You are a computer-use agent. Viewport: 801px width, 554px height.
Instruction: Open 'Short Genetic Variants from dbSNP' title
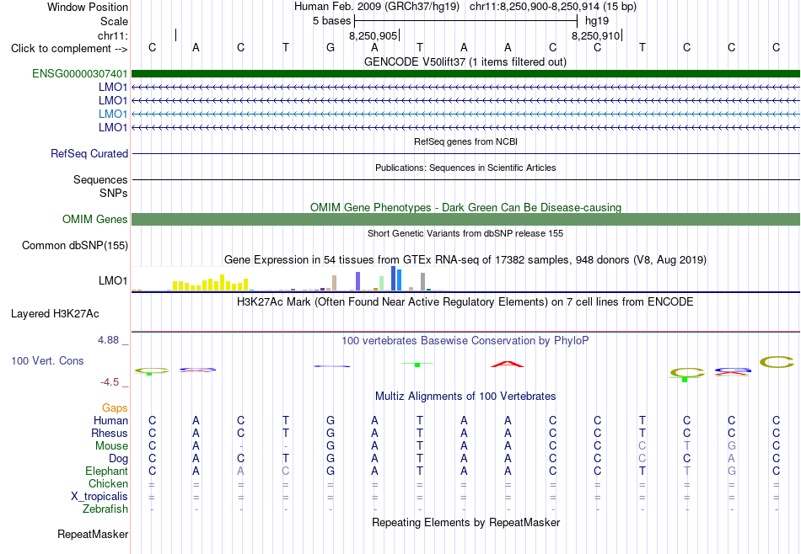(x=465, y=233)
